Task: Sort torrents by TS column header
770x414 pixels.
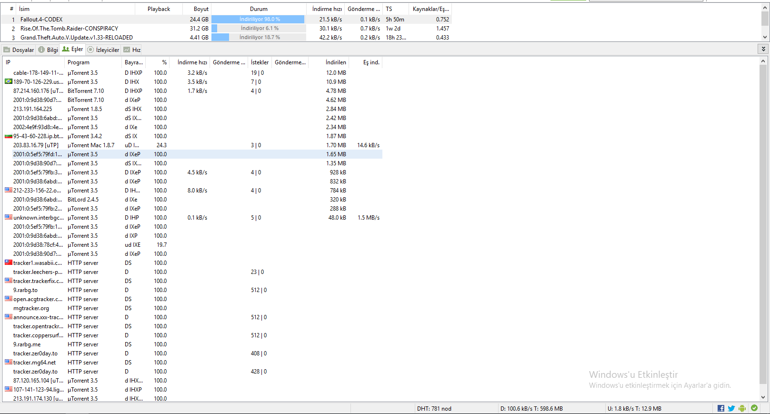Action: [x=396, y=9]
